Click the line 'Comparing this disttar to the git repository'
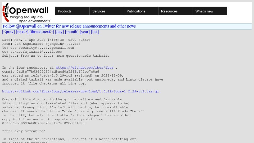The height and width of the screenshot is (143, 254). coord(62,99)
